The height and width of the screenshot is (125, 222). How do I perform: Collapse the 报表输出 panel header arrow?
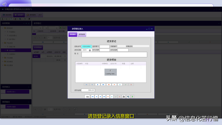point(29,102)
